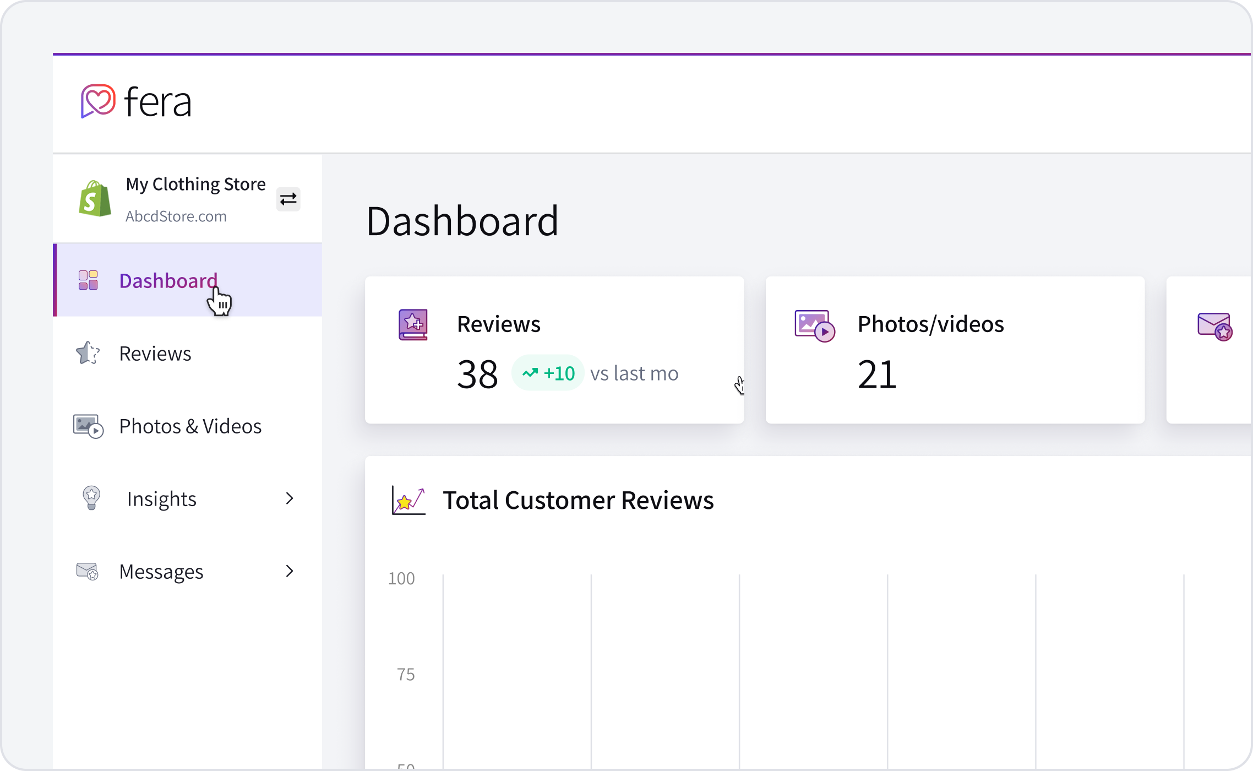Click the Photos/videos card icon
This screenshot has height=771, width=1253.
pos(815,326)
